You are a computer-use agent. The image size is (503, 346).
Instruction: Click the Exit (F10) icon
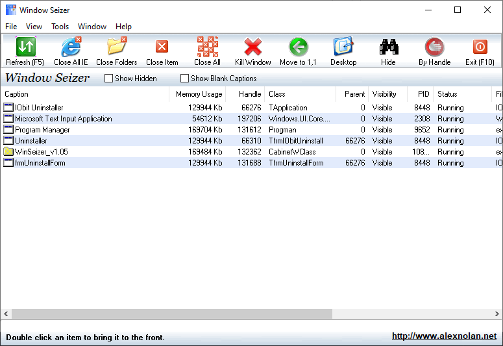480,47
